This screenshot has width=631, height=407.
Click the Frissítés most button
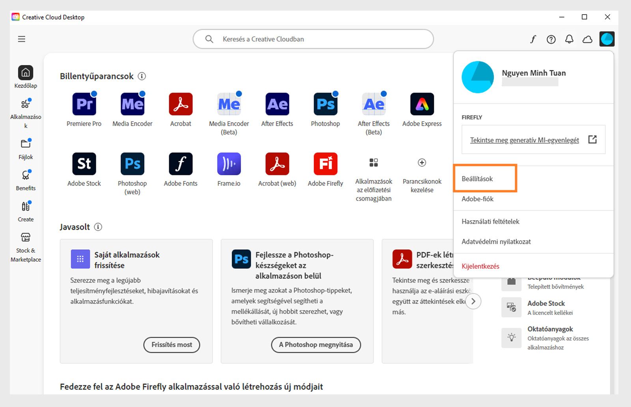pyautogui.click(x=172, y=344)
